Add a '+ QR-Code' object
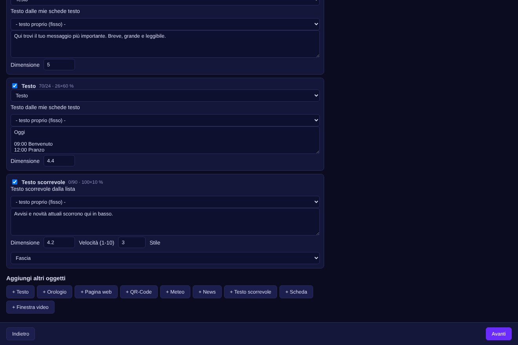This screenshot has width=518, height=345. coord(139,292)
